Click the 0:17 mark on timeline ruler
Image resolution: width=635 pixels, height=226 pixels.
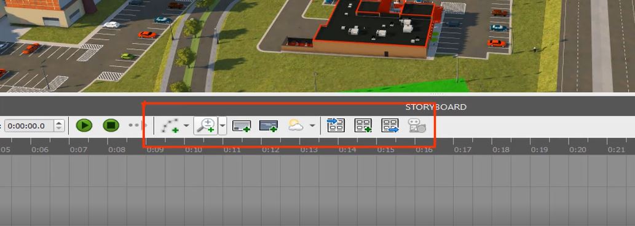[462, 150]
